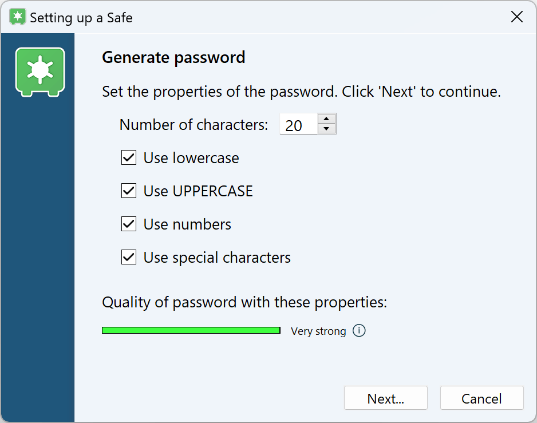537x423 pixels.
Task: Click the Generate password heading
Action: click(x=173, y=58)
